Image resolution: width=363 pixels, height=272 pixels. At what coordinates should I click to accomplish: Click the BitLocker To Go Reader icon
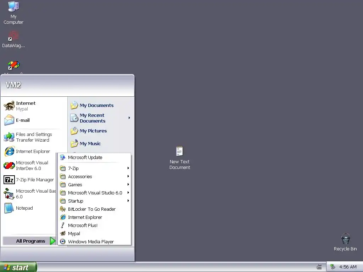[x=63, y=209]
